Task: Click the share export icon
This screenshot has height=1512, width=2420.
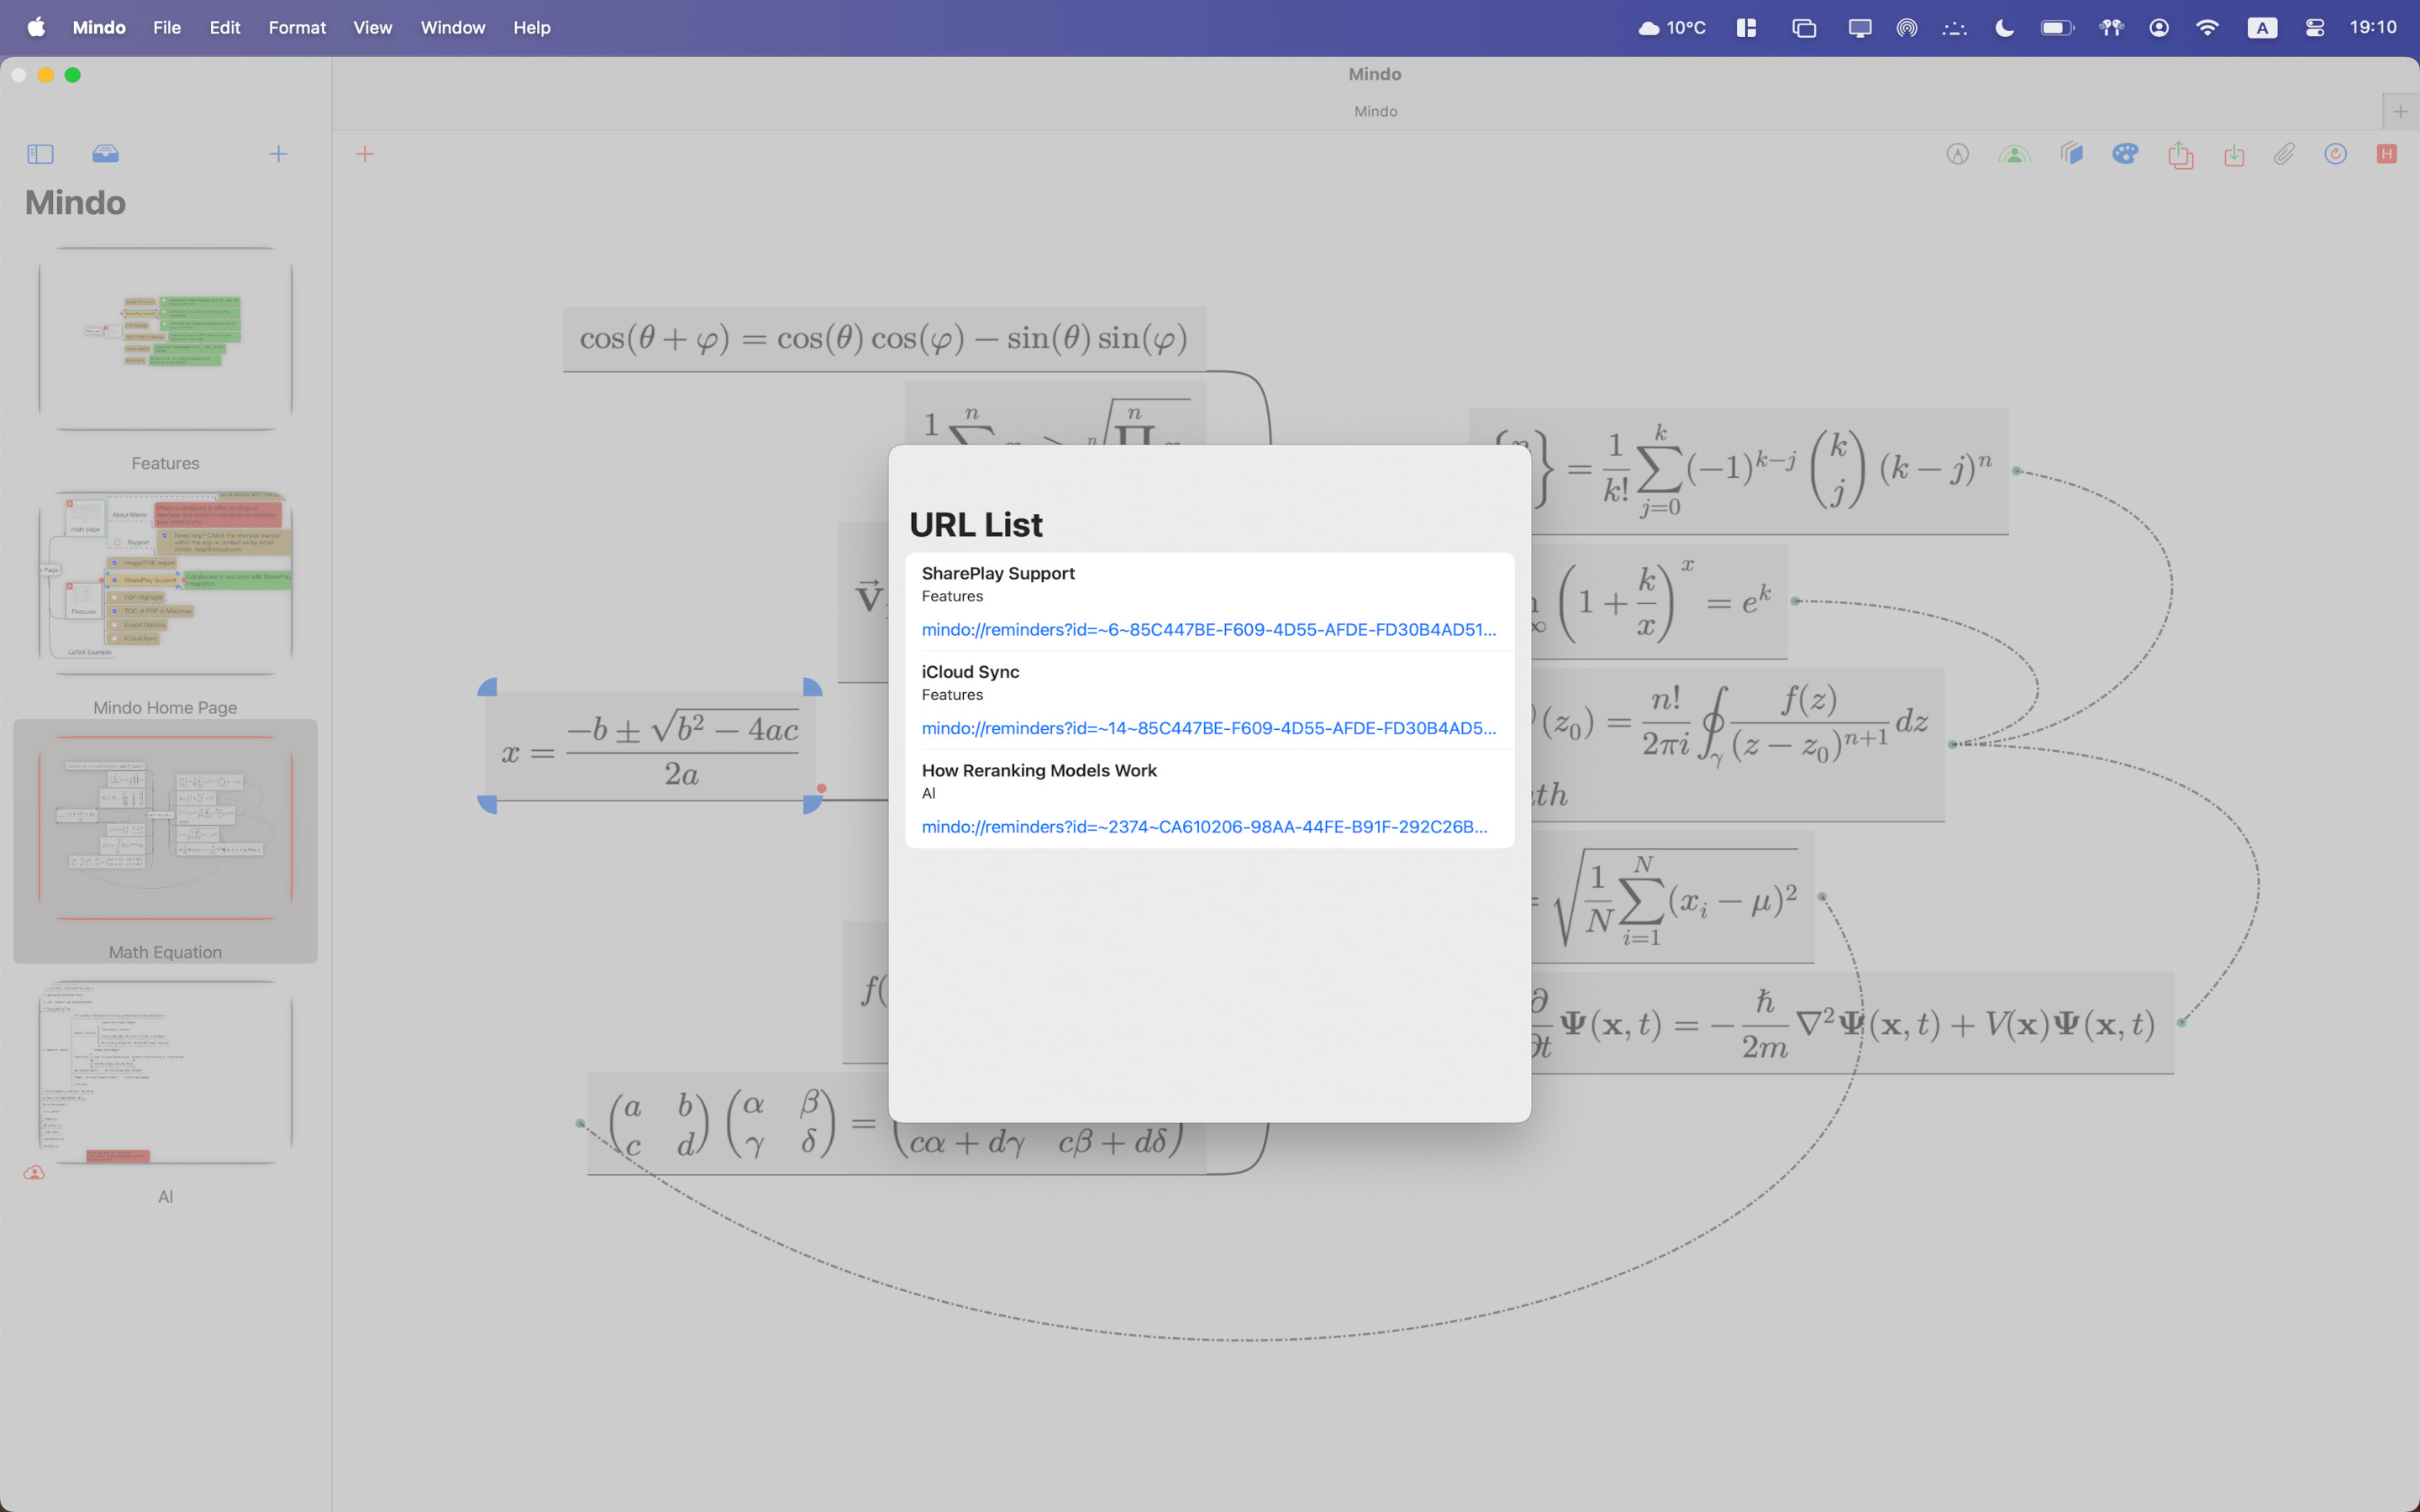Action: tap(2180, 154)
